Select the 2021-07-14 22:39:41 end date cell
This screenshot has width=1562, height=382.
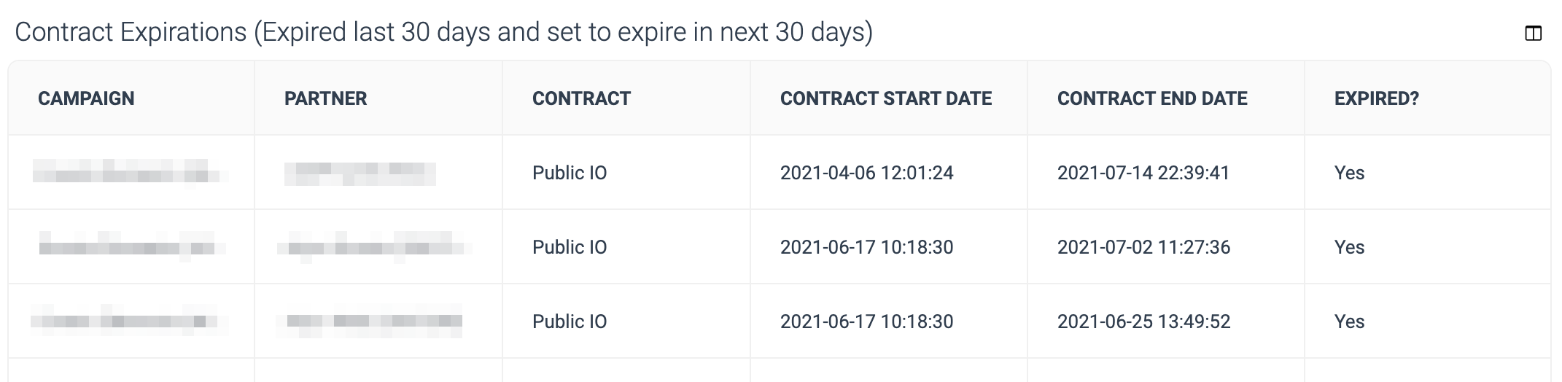tap(1143, 173)
